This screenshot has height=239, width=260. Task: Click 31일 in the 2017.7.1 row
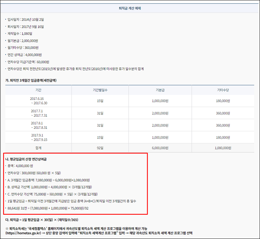(x=100, y=113)
